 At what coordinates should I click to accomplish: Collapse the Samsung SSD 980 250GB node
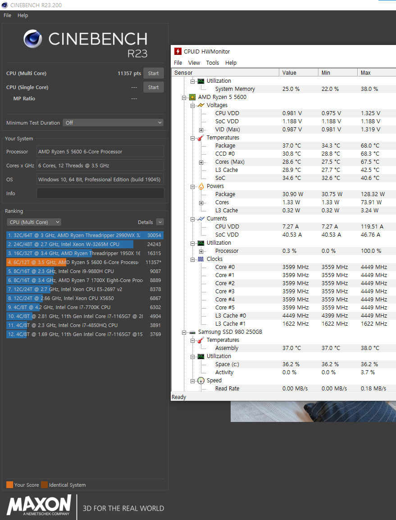pyautogui.click(x=184, y=332)
